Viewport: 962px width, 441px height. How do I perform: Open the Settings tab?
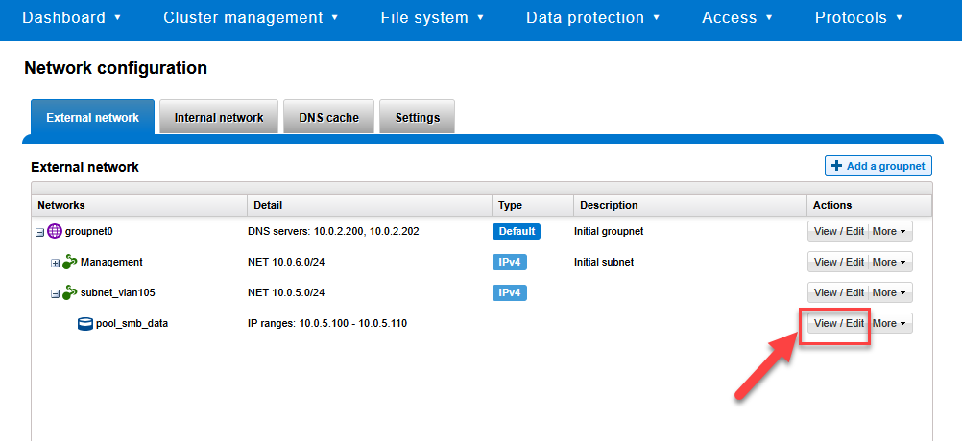[x=417, y=118]
